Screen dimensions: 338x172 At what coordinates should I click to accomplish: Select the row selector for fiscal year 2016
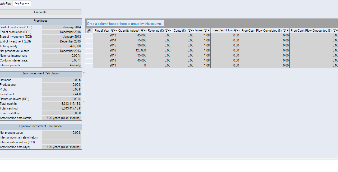click(x=89, y=50)
